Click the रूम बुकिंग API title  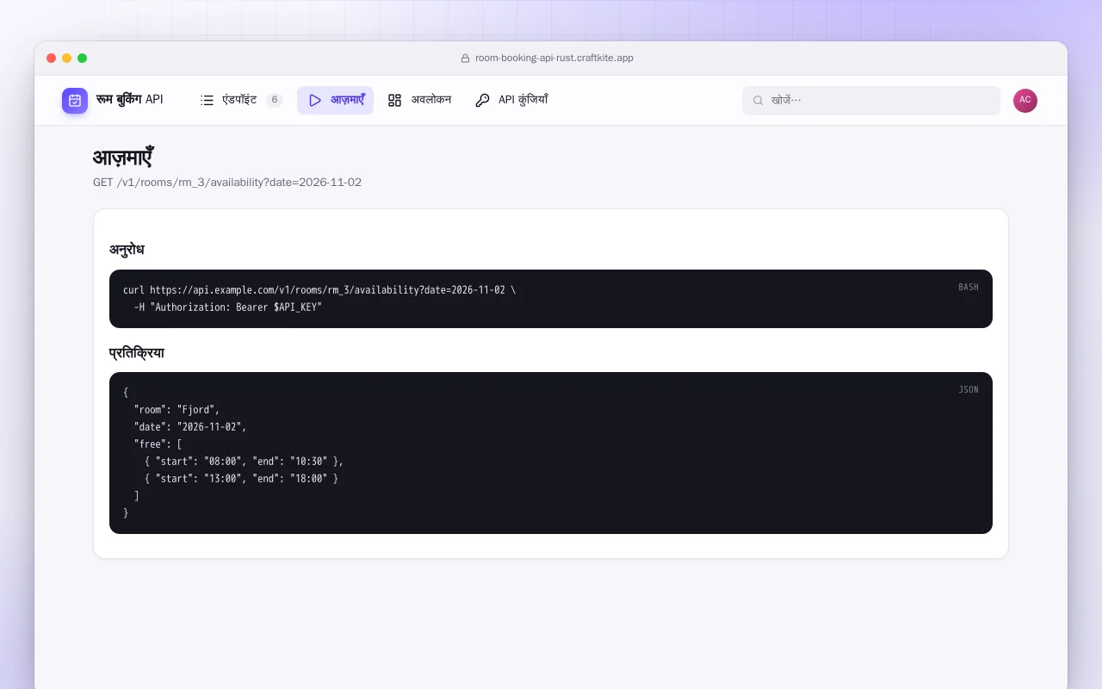coord(129,100)
